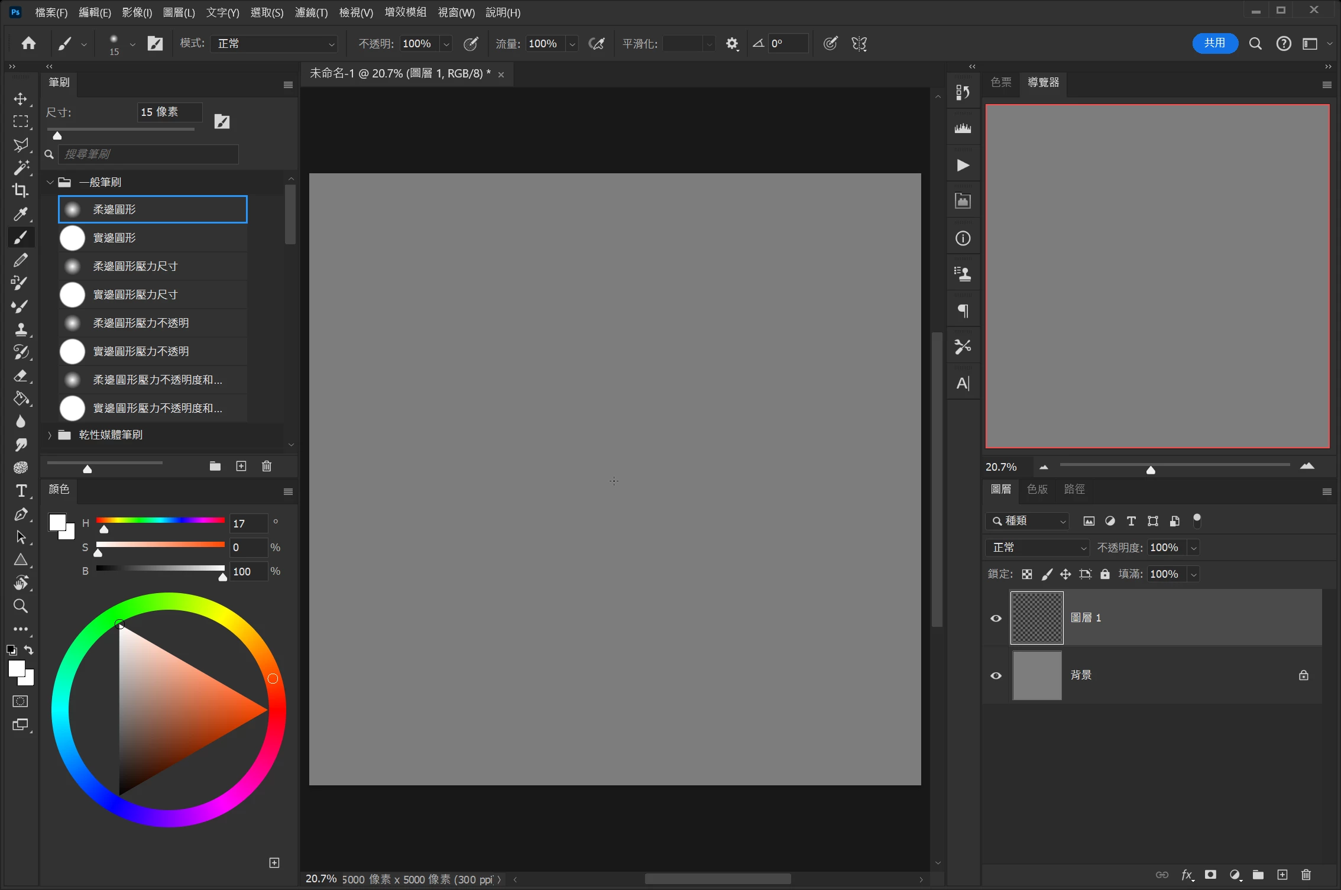Create a new layer with plus icon

coord(1282,875)
